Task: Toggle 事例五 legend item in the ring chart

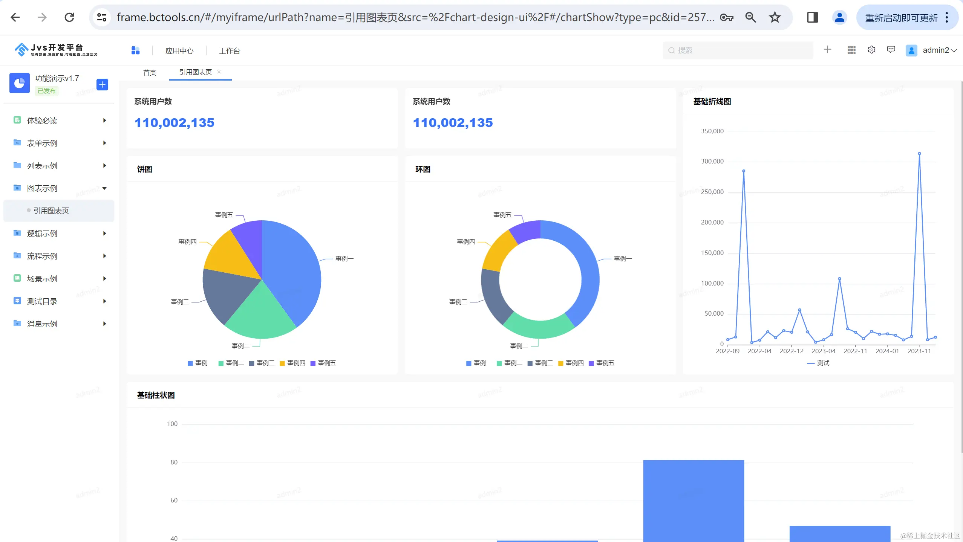Action: [x=602, y=363]
